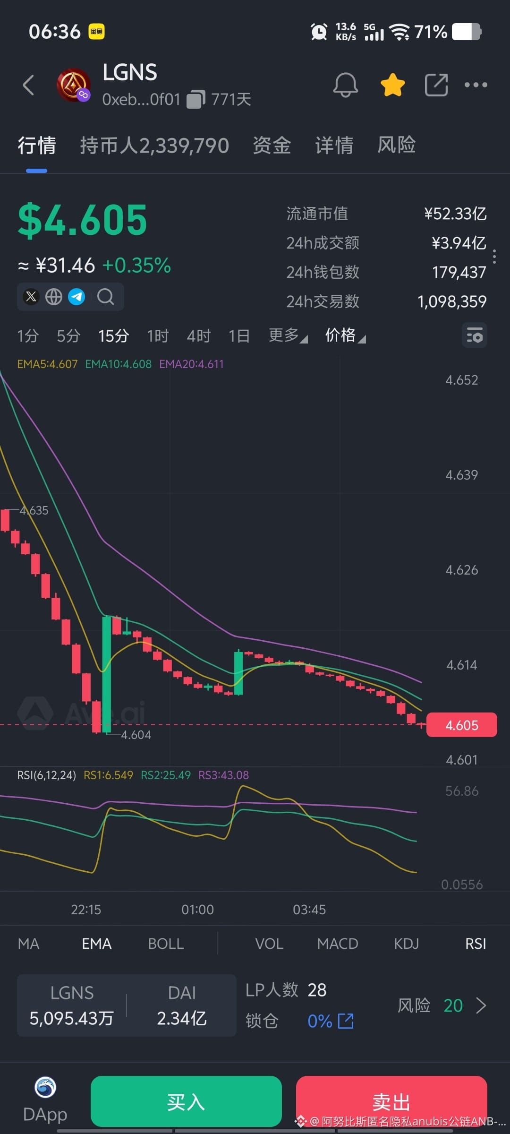Show the KDJ sub-indicator
The image size is (510, 1134).
point(407,944)
